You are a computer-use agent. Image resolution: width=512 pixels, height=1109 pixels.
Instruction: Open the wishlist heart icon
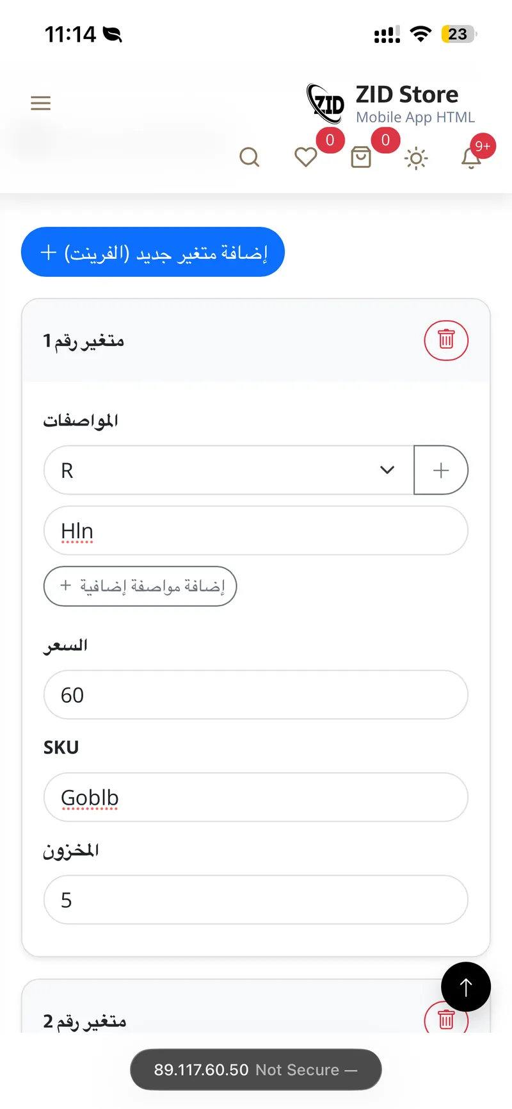(x=305, y=157)
